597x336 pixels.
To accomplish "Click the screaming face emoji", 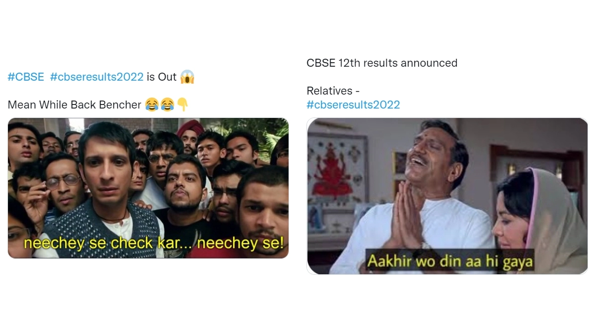I will click(187, 77).
